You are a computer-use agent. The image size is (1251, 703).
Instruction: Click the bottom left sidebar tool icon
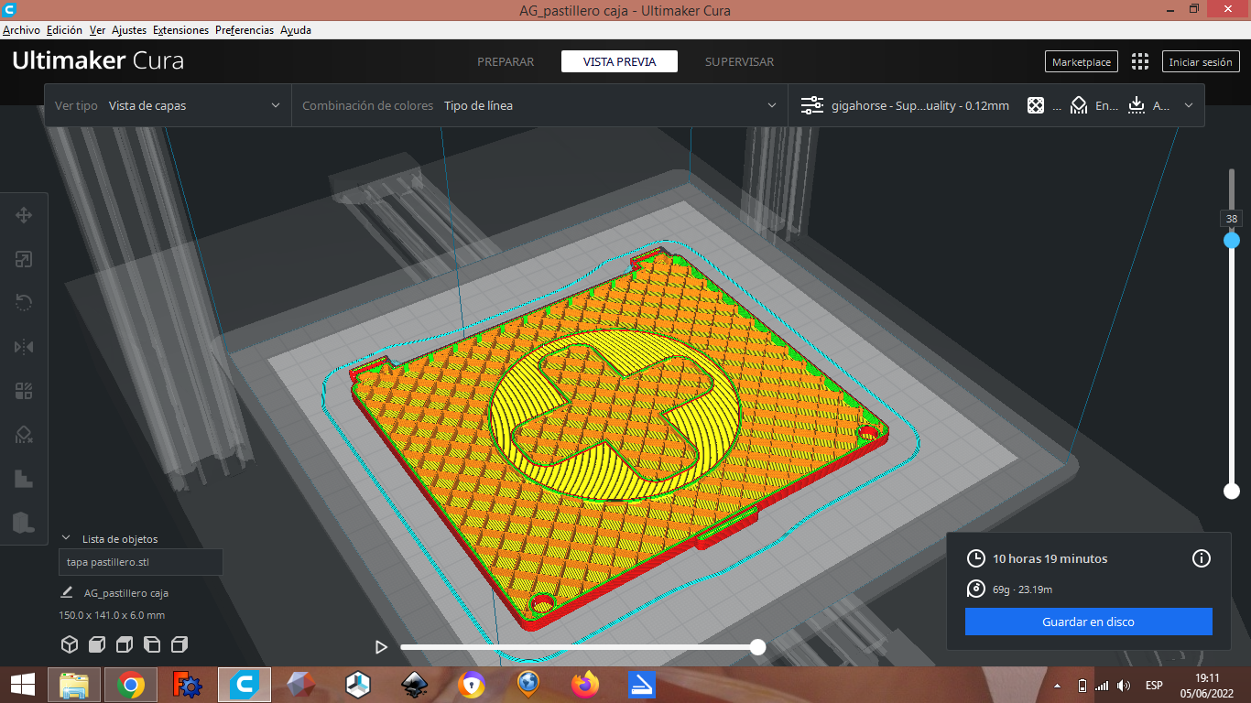click(x=24, y=523)
